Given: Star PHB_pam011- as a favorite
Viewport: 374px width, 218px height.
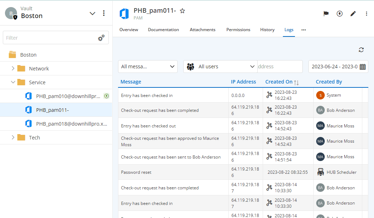Looking at the screenshot, I should coord(182,11).
